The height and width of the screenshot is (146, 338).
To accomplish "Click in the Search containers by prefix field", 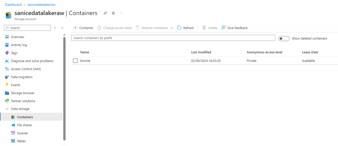I will click(173, 38).
